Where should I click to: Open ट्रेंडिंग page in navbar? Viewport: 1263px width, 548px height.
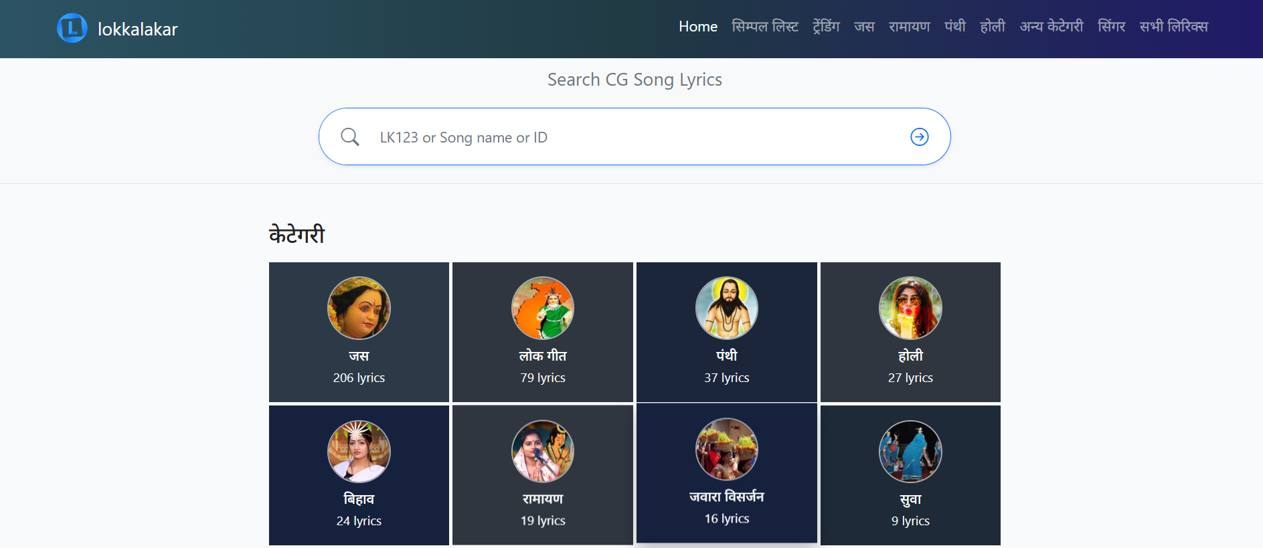[826, 27]
